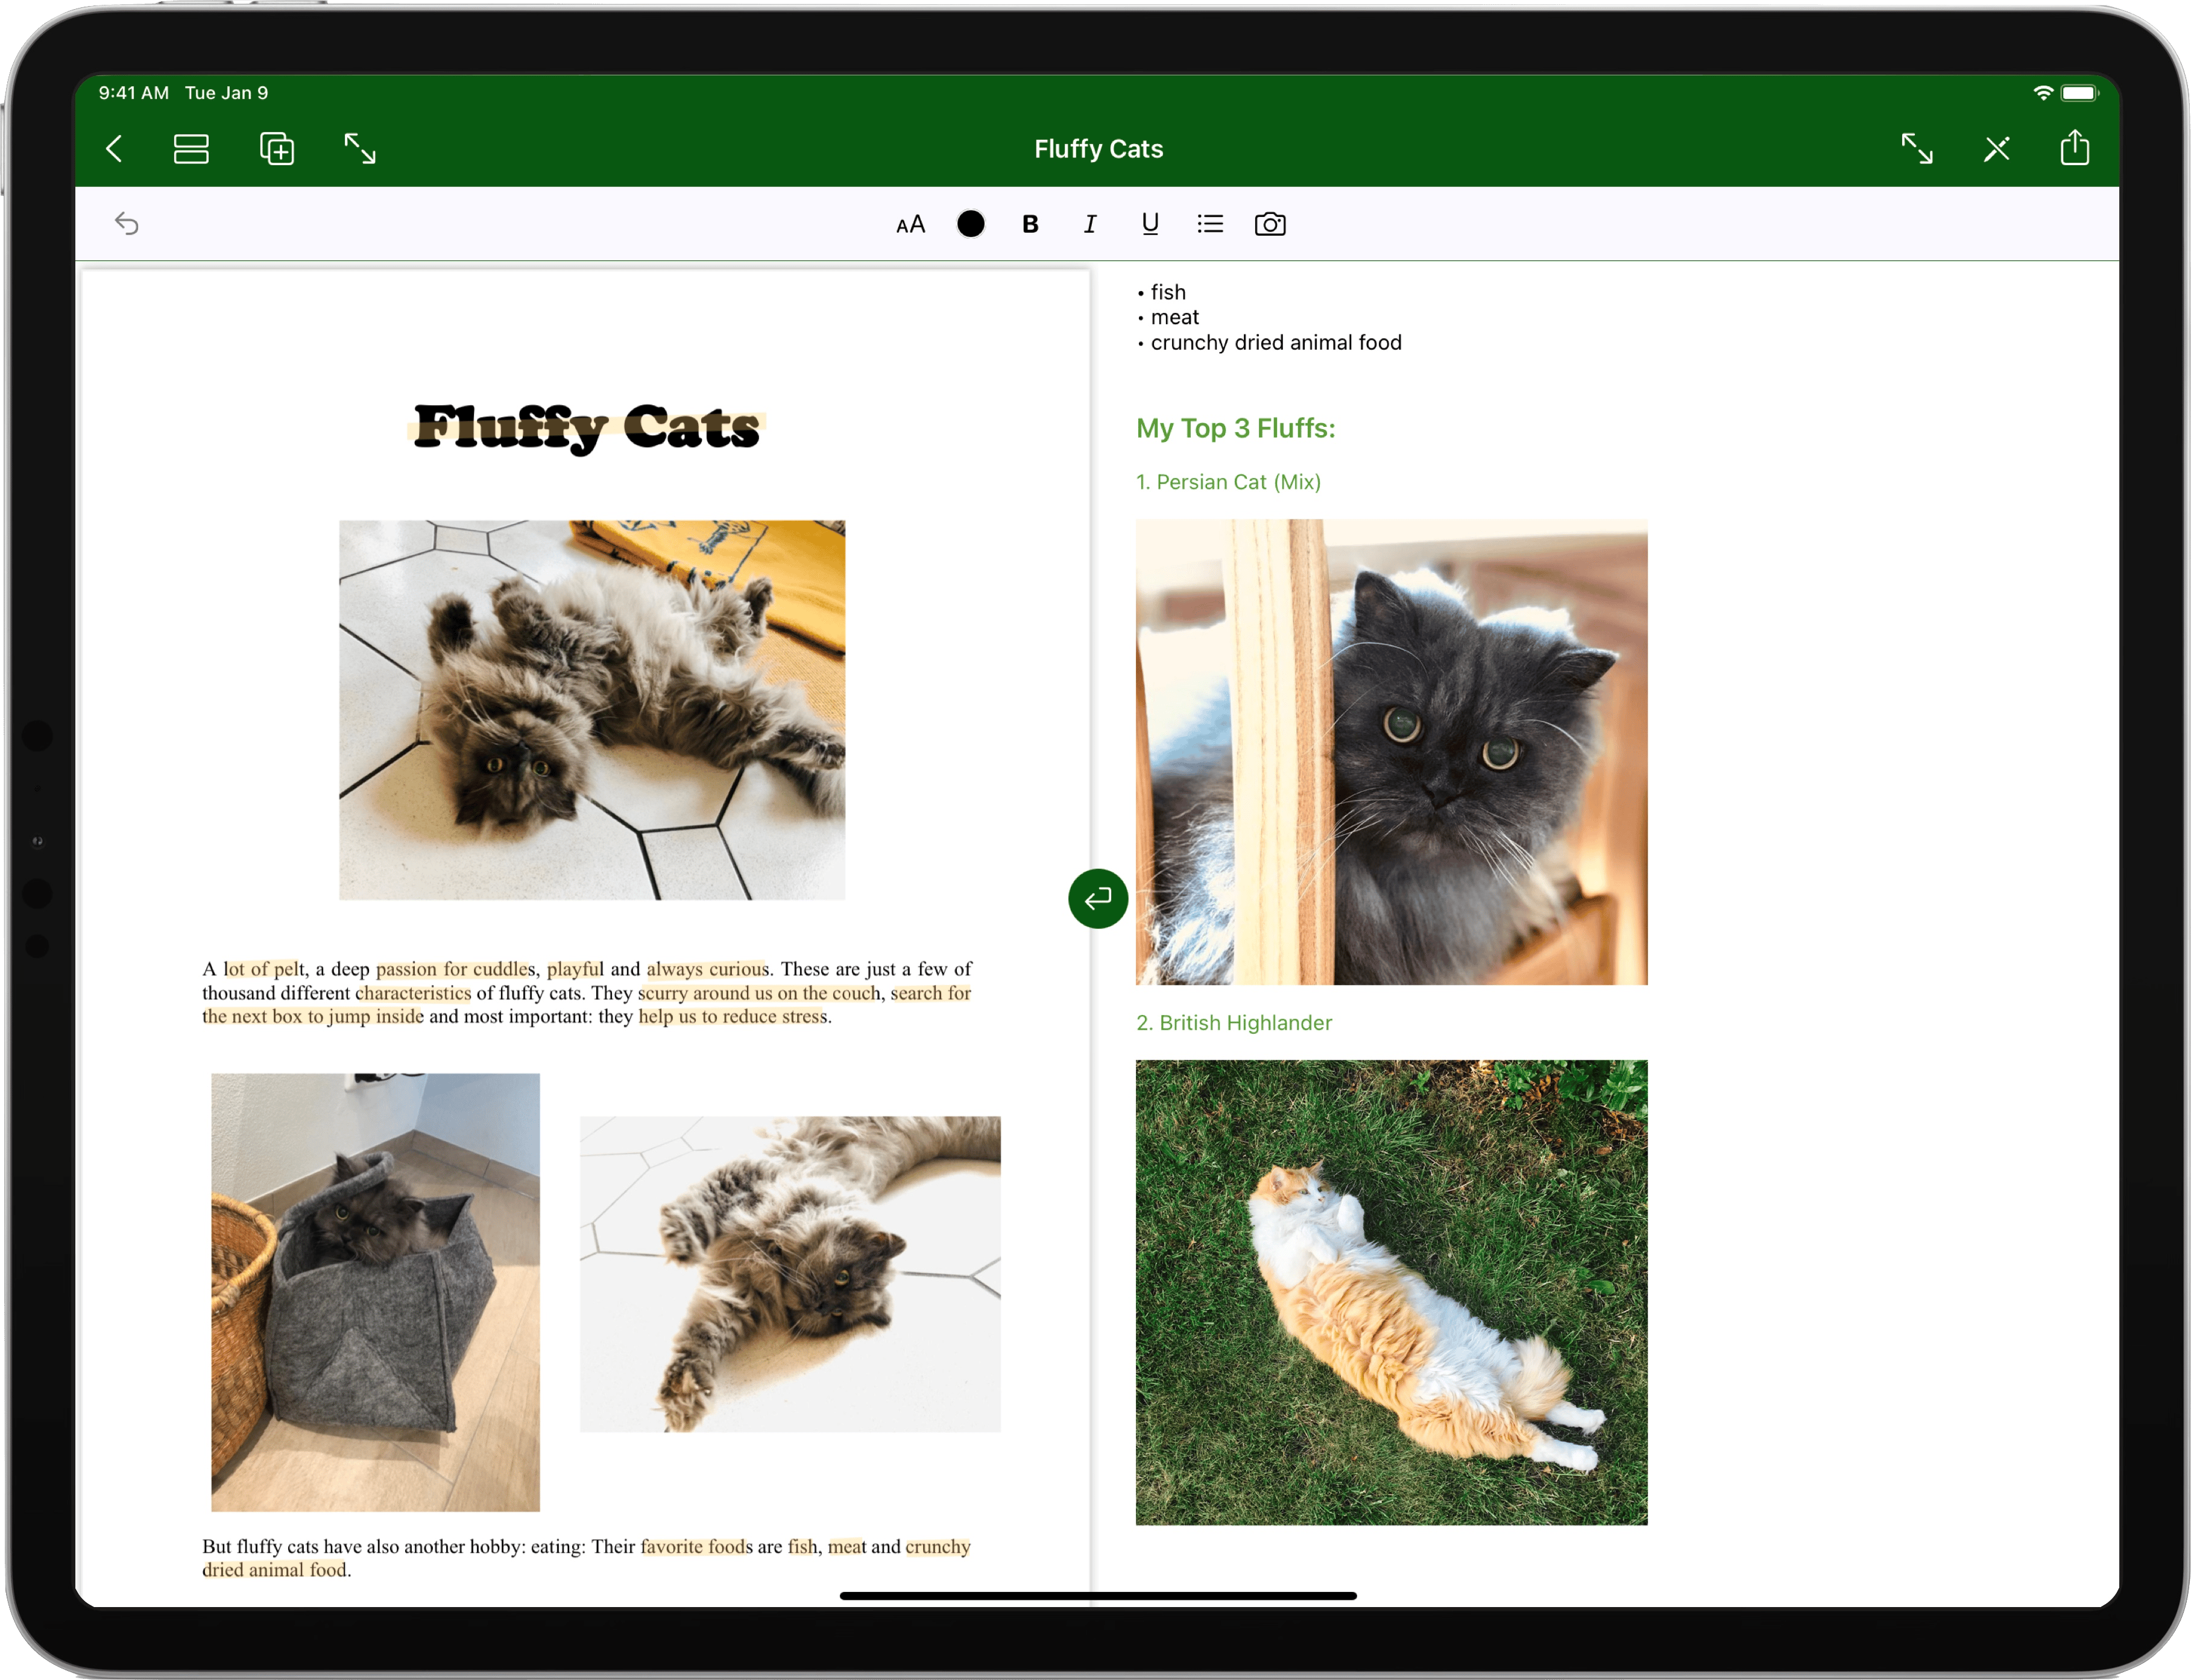Open the split layout view icon
This screenshot has height=1680, width=2191.
click(x=191, y=149)
